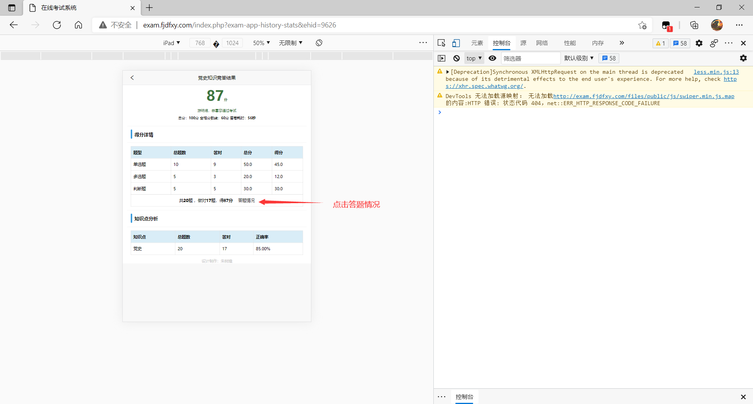Close the bottom drawer
This screenshot has height=404, width=753.
point(743,397)
